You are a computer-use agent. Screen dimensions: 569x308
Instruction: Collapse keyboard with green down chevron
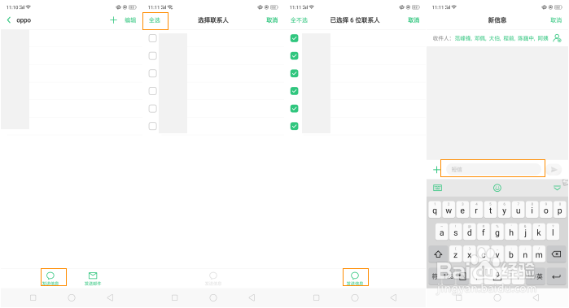557,188
